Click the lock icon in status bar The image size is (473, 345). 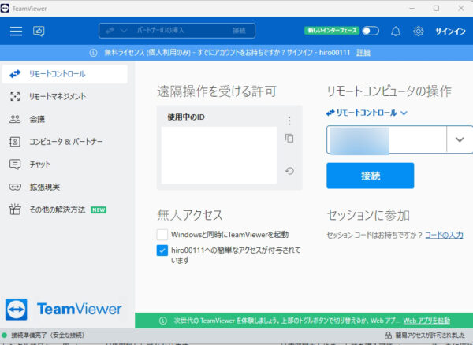pyautogui.click(x=388, y=335)
